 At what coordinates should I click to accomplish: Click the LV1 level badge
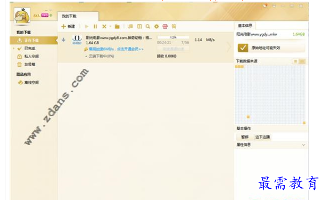[x=37, y=15]
